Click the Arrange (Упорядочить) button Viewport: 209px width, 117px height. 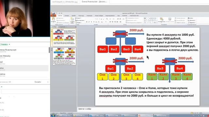[162, 20]
